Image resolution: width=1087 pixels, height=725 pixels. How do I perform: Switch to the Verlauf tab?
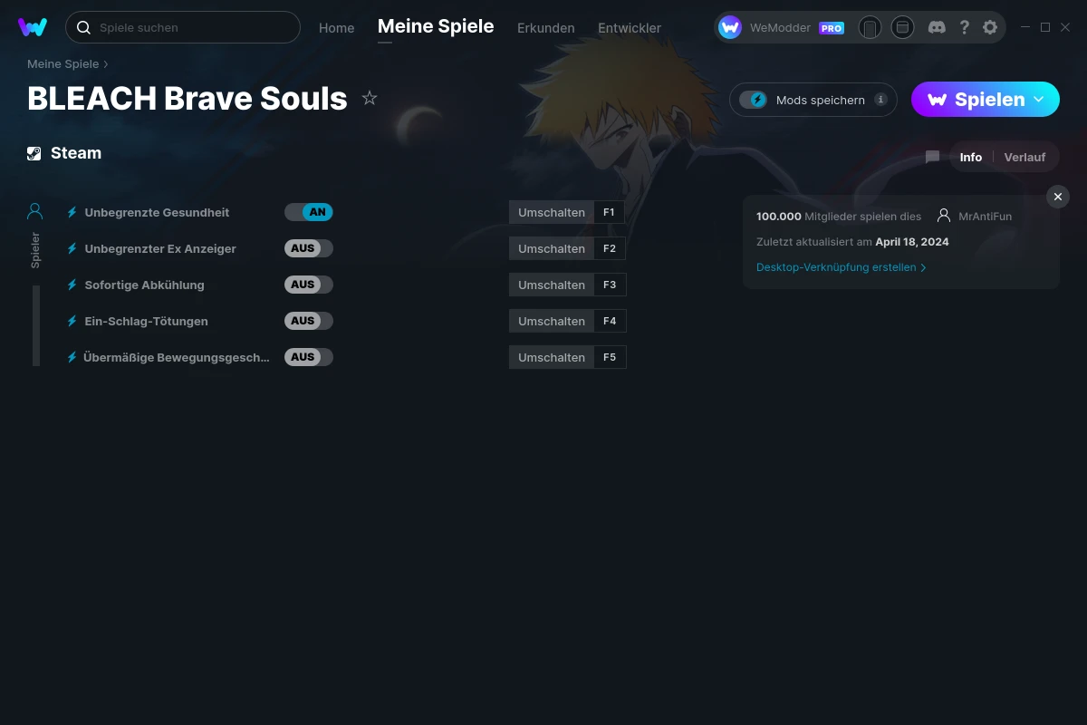coord(1024,157)
